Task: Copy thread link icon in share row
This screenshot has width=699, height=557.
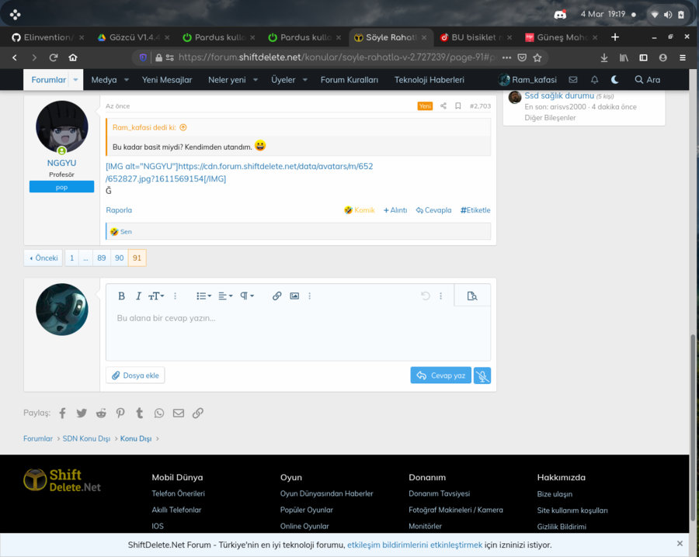Action: (198, 413)
